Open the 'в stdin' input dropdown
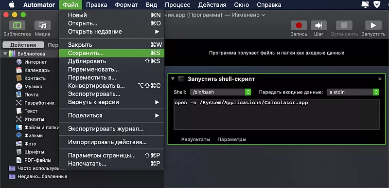The height and width of the screenshot is (188, 389). coord(353,92)
